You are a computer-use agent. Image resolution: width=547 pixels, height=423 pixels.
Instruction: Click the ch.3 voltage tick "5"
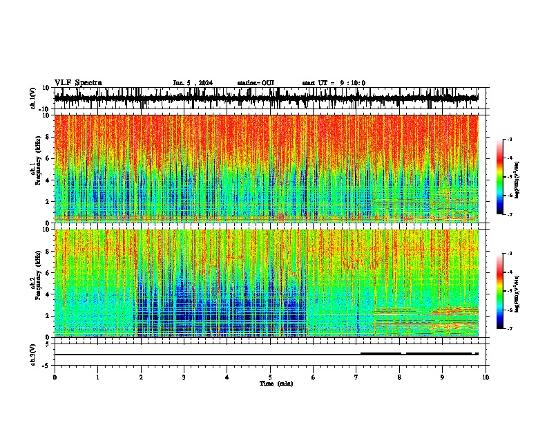tap(48, 344)
